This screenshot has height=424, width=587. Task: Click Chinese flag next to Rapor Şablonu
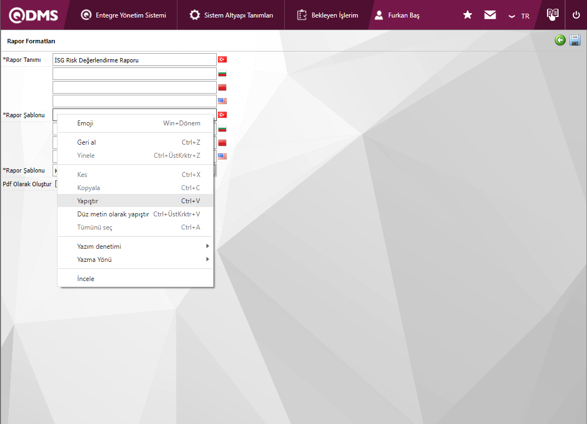[x=222, y=143]
